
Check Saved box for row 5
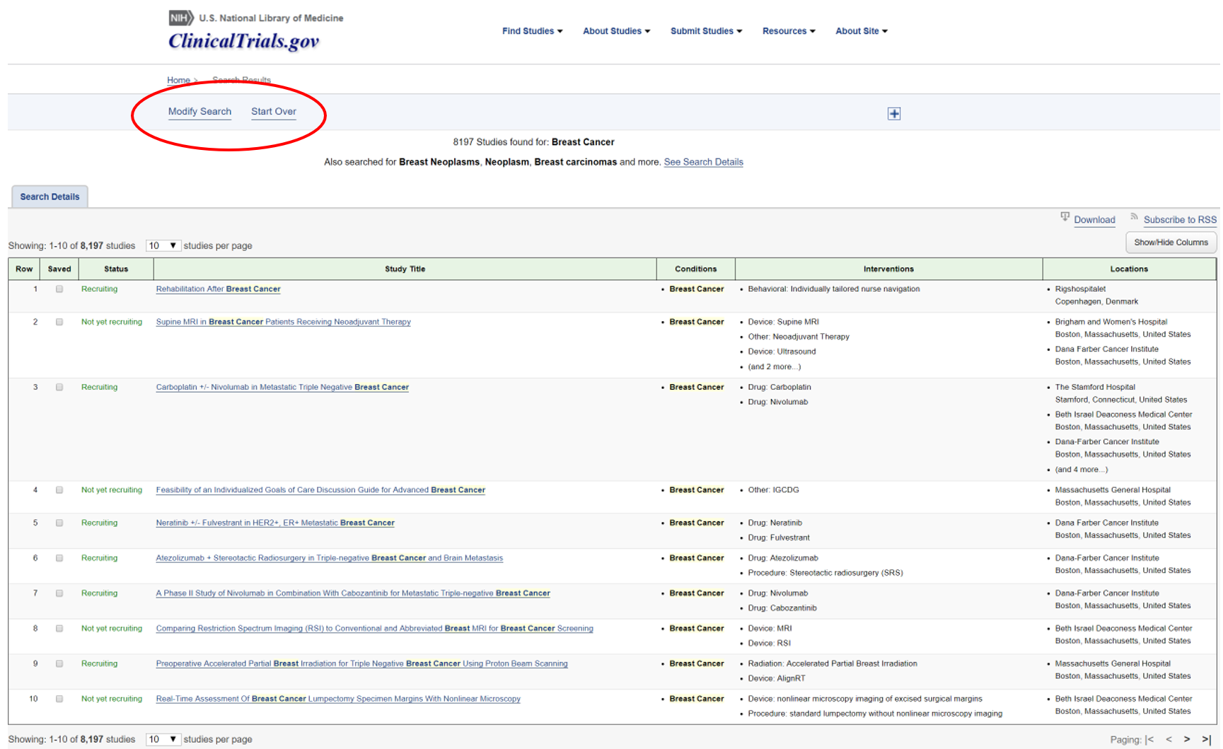[x=59, y=523]
